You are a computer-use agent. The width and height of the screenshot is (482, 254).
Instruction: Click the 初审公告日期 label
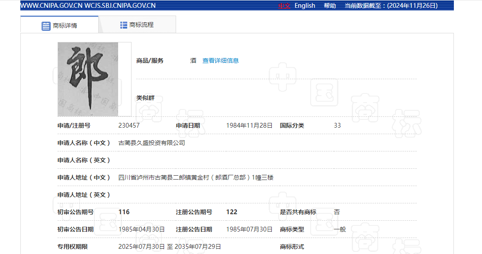coord(75,229)
